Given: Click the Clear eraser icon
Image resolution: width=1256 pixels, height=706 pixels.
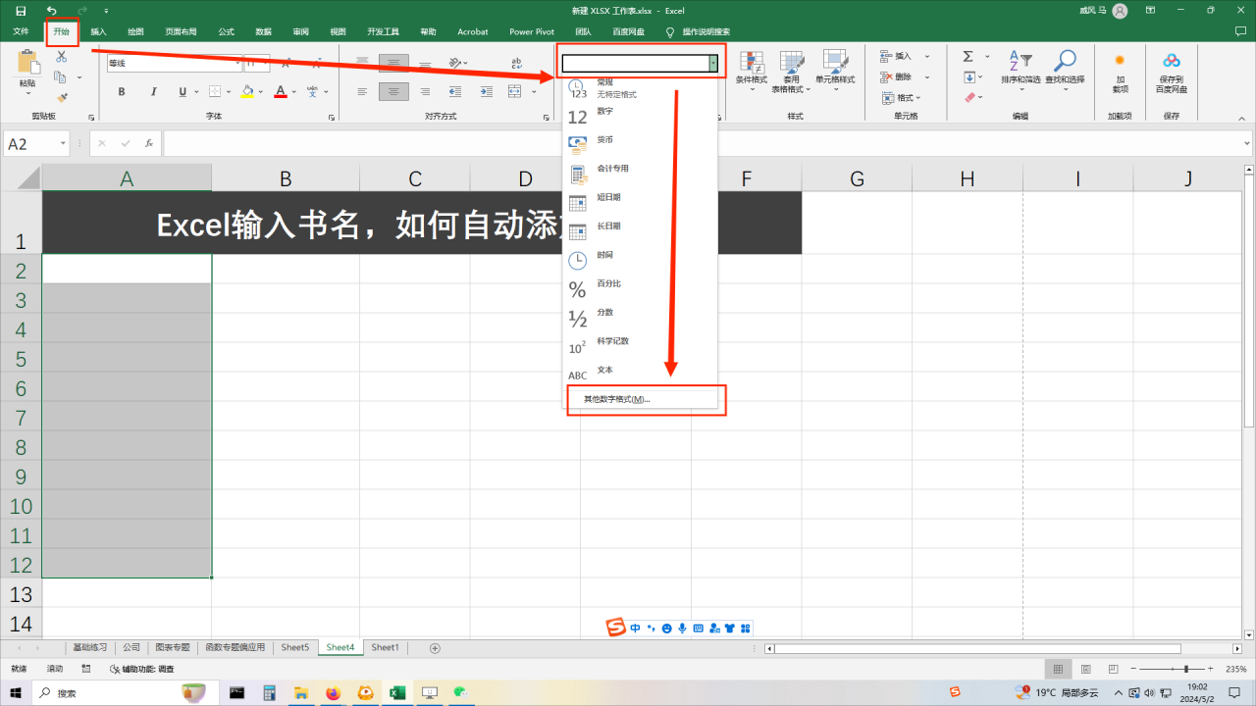Looking at the screenshot, I should pyautogui.click(x=969, y=97).
